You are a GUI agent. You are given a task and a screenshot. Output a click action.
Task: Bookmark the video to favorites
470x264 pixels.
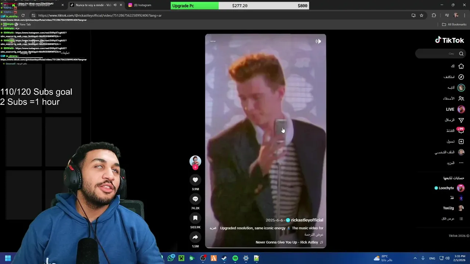tap(195, 218)
